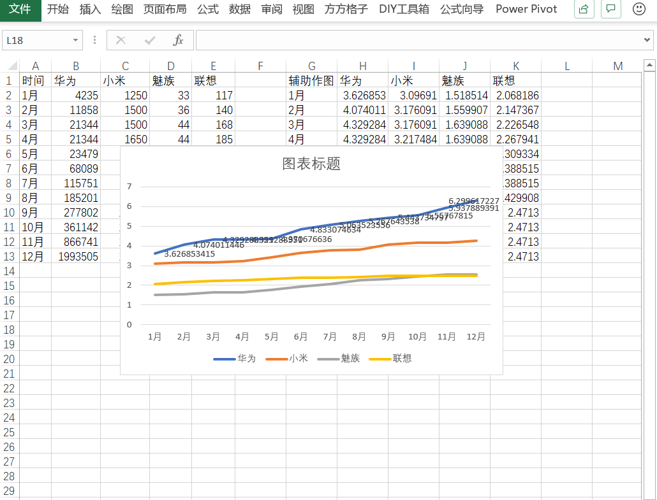Open the DIY工具箱 tab

click(x=404, y=9)
